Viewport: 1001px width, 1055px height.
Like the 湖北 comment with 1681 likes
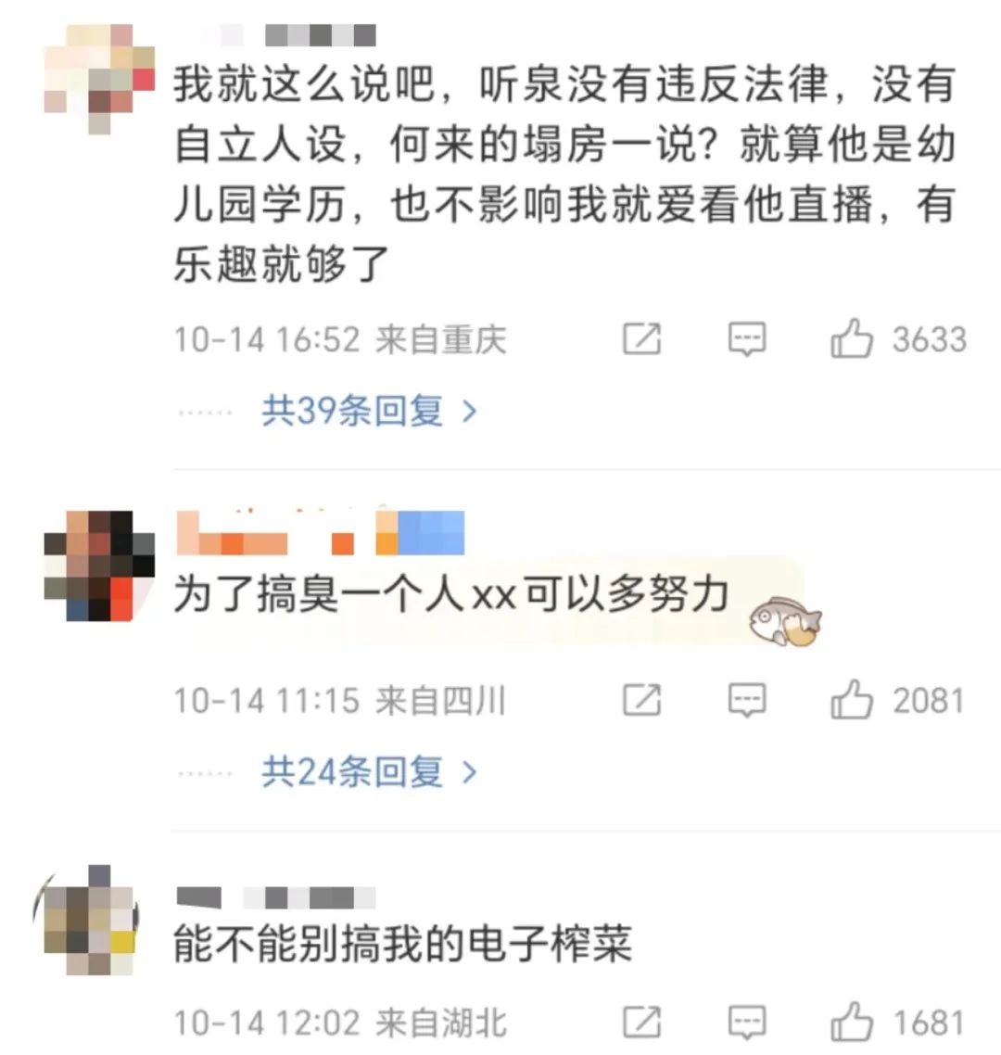pyautogui.click(x=851, y=1022)
